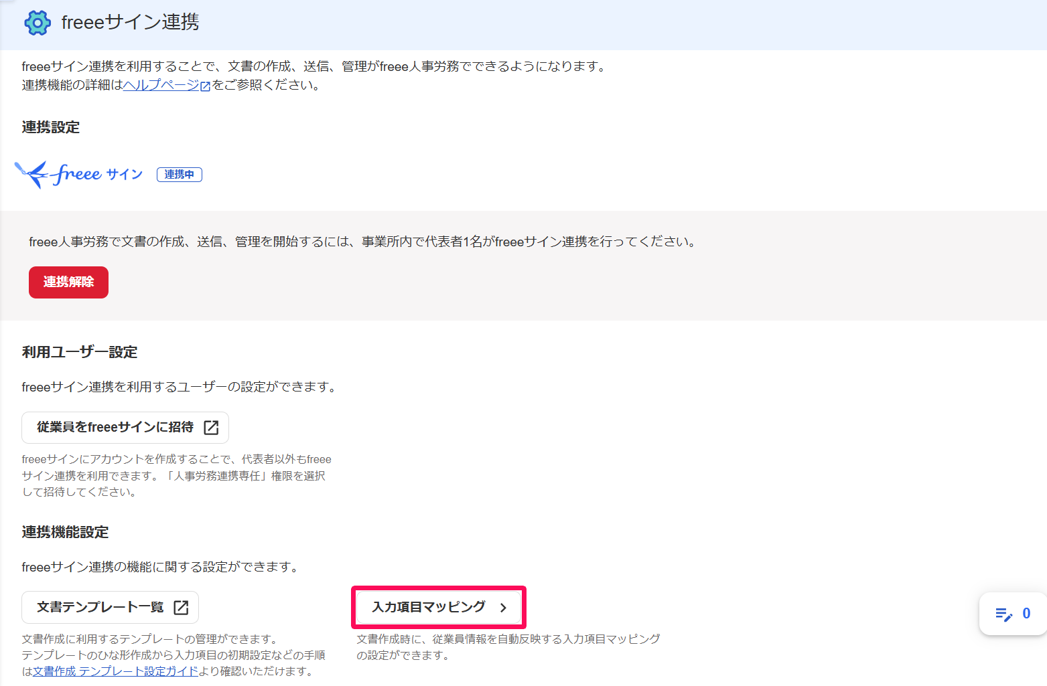
Task: Click the 0 count on floating widget
Action: [1026, 614]
